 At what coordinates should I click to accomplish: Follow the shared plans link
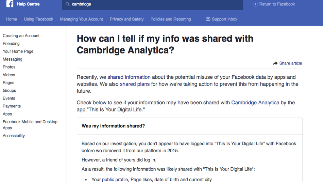click(x=135, y=84)
